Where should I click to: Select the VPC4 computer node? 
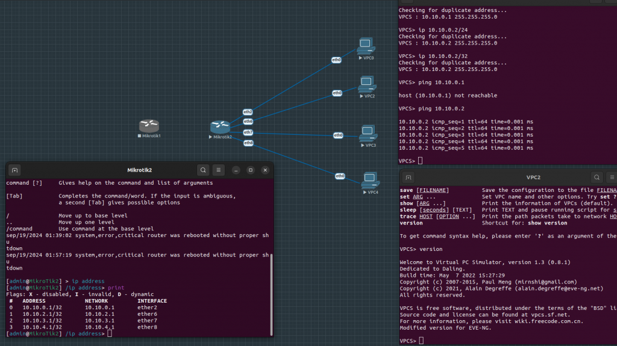tap(371, 180)
